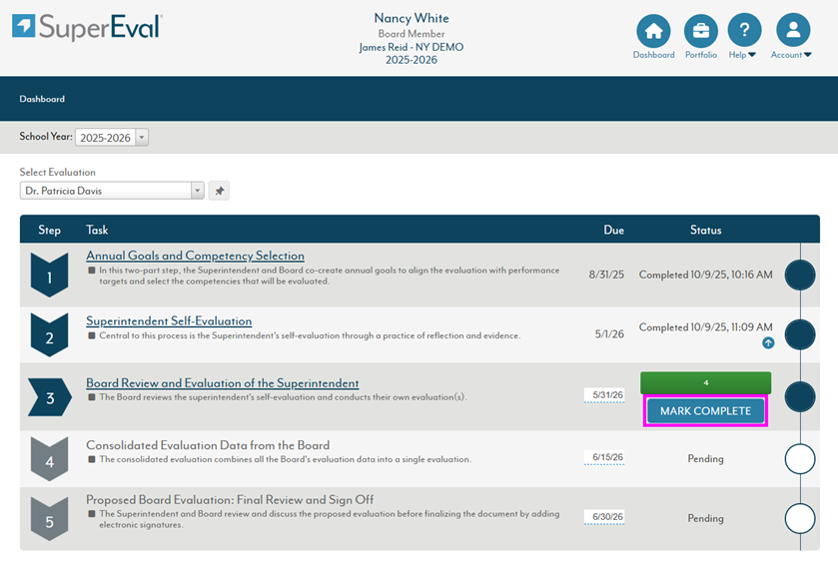The image size is (838, 566).
Task: Edit the 5/31/26 due date field
Action: (606, 395)
